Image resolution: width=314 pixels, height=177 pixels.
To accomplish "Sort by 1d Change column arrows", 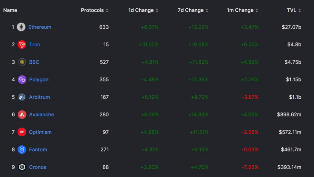I will coord(157,10).
